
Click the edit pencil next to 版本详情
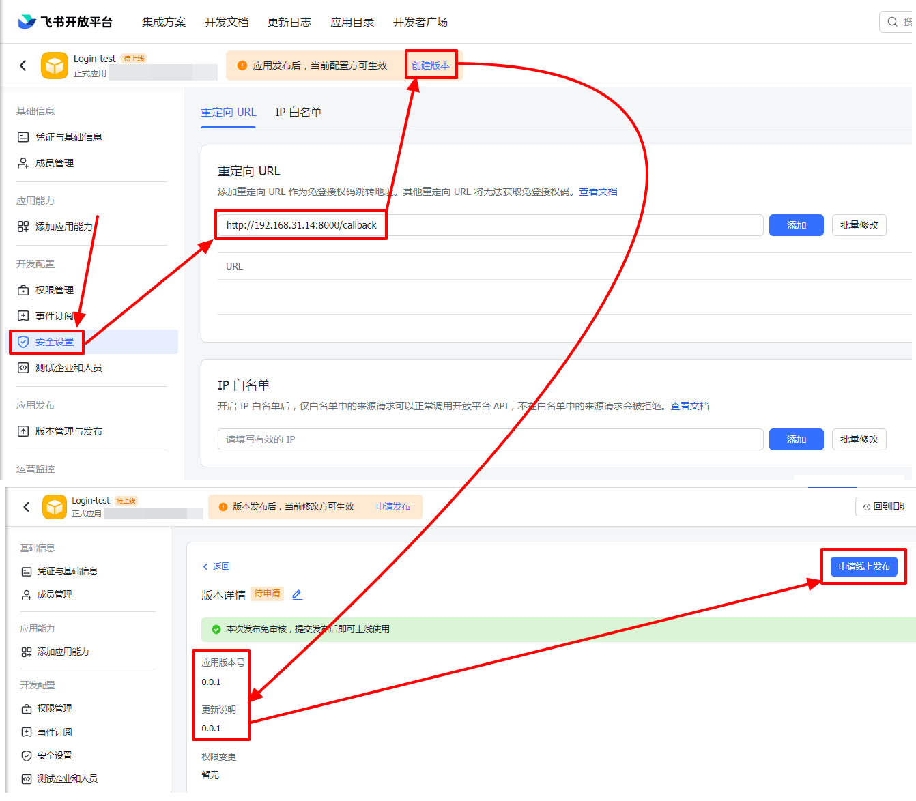(297, 594)
